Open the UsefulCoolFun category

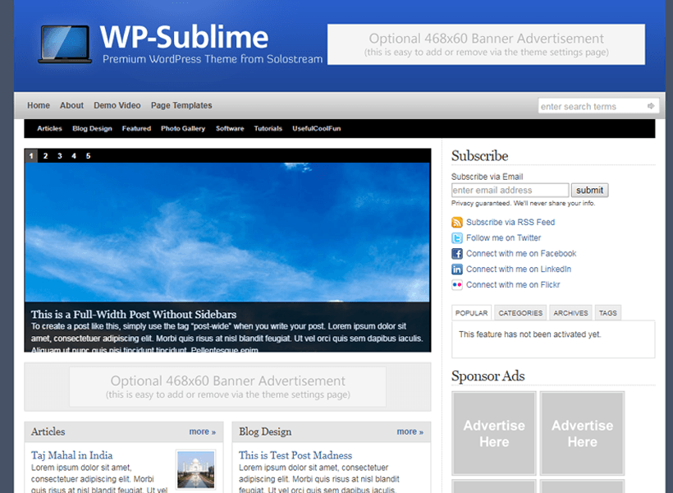point(316,128)
